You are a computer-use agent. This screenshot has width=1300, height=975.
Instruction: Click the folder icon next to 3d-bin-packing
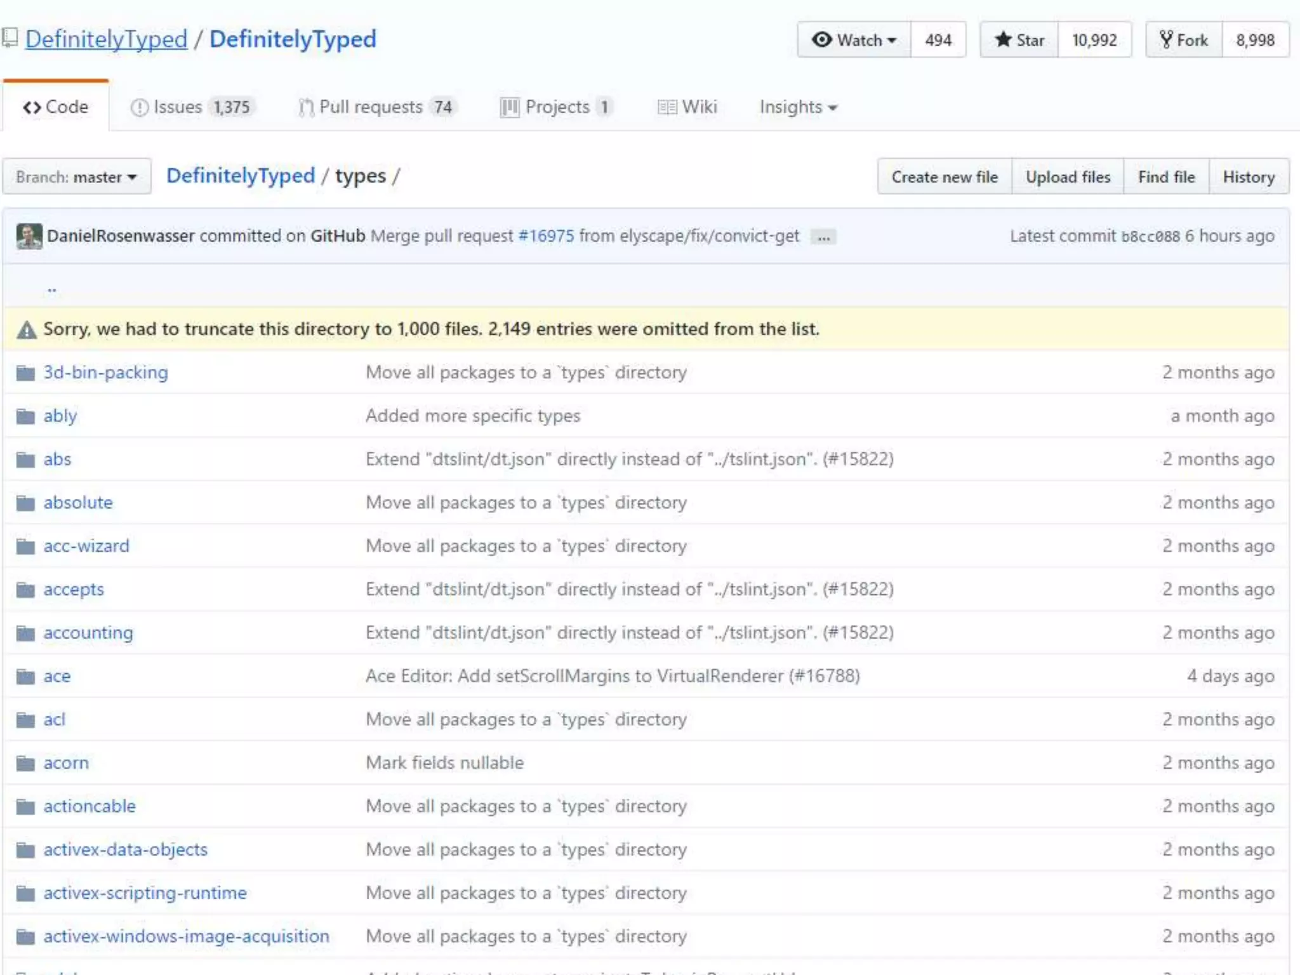coord(25,373)
